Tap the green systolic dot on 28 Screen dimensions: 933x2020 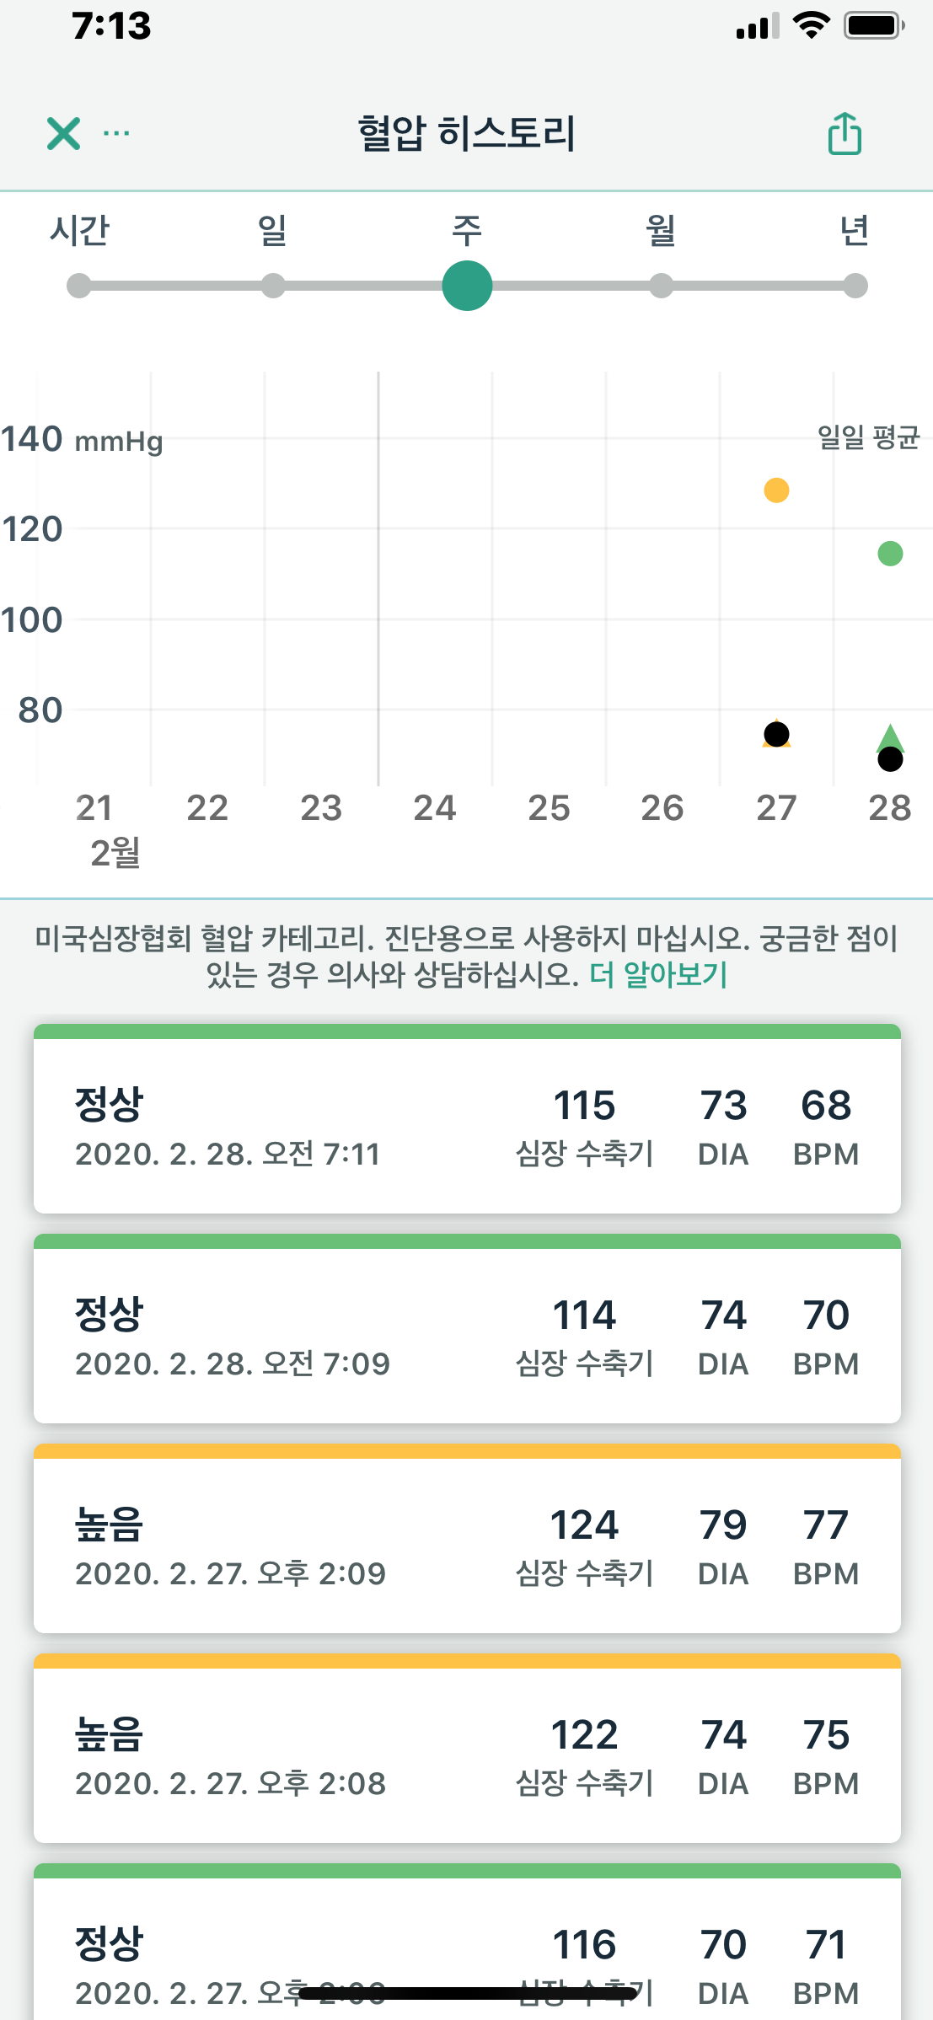pyautogui.click(x=890, y=554)
